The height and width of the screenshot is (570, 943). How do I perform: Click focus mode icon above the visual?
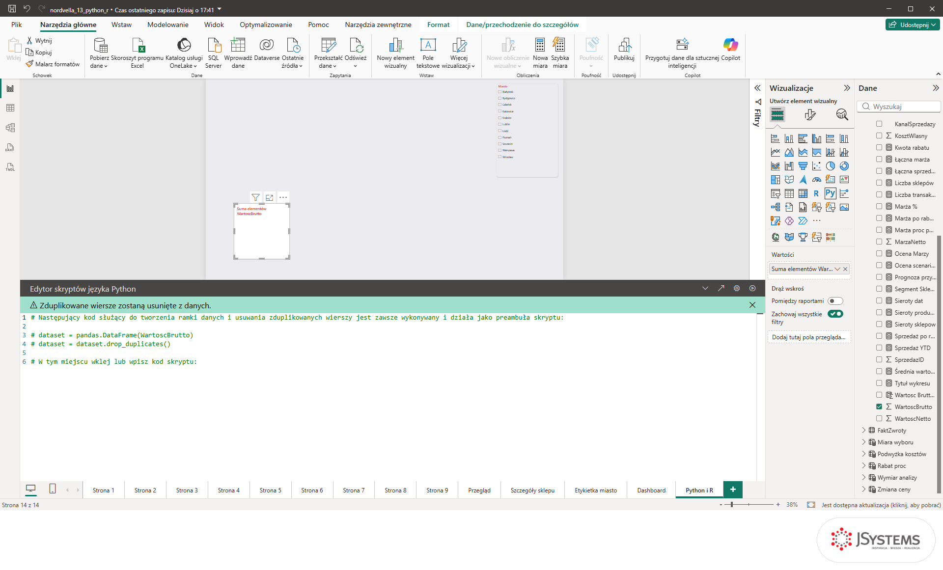coord(269,197)
